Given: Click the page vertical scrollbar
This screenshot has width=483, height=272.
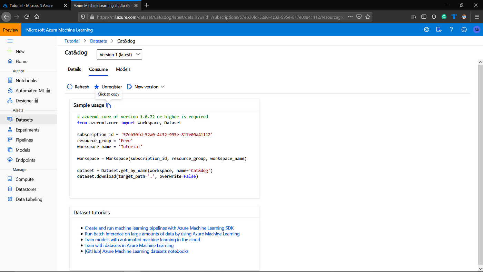Looking at the screenshot, I should point(480,165).
